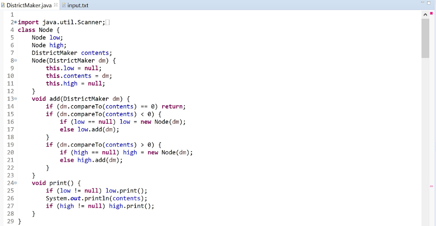Collapse the add method at line 13
This screenshot has height=226, width=436.
coord(16,99)
